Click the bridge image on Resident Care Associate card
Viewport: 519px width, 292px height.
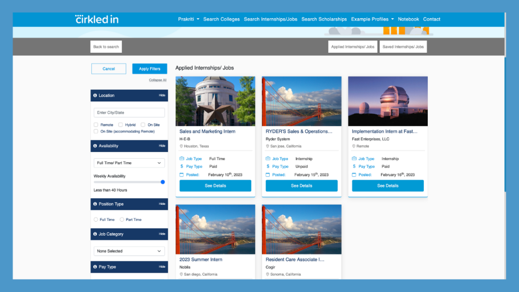(x=302, y=230)
